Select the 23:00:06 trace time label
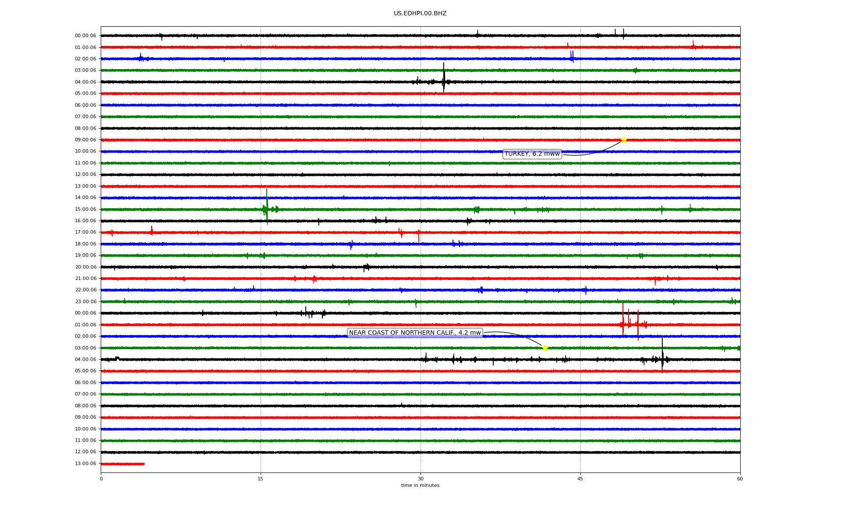The image size is (841, 525). tap(85, 302)
